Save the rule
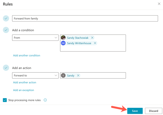Image resolution: width=163 pixels, height=115 pixels. [135, 111]
